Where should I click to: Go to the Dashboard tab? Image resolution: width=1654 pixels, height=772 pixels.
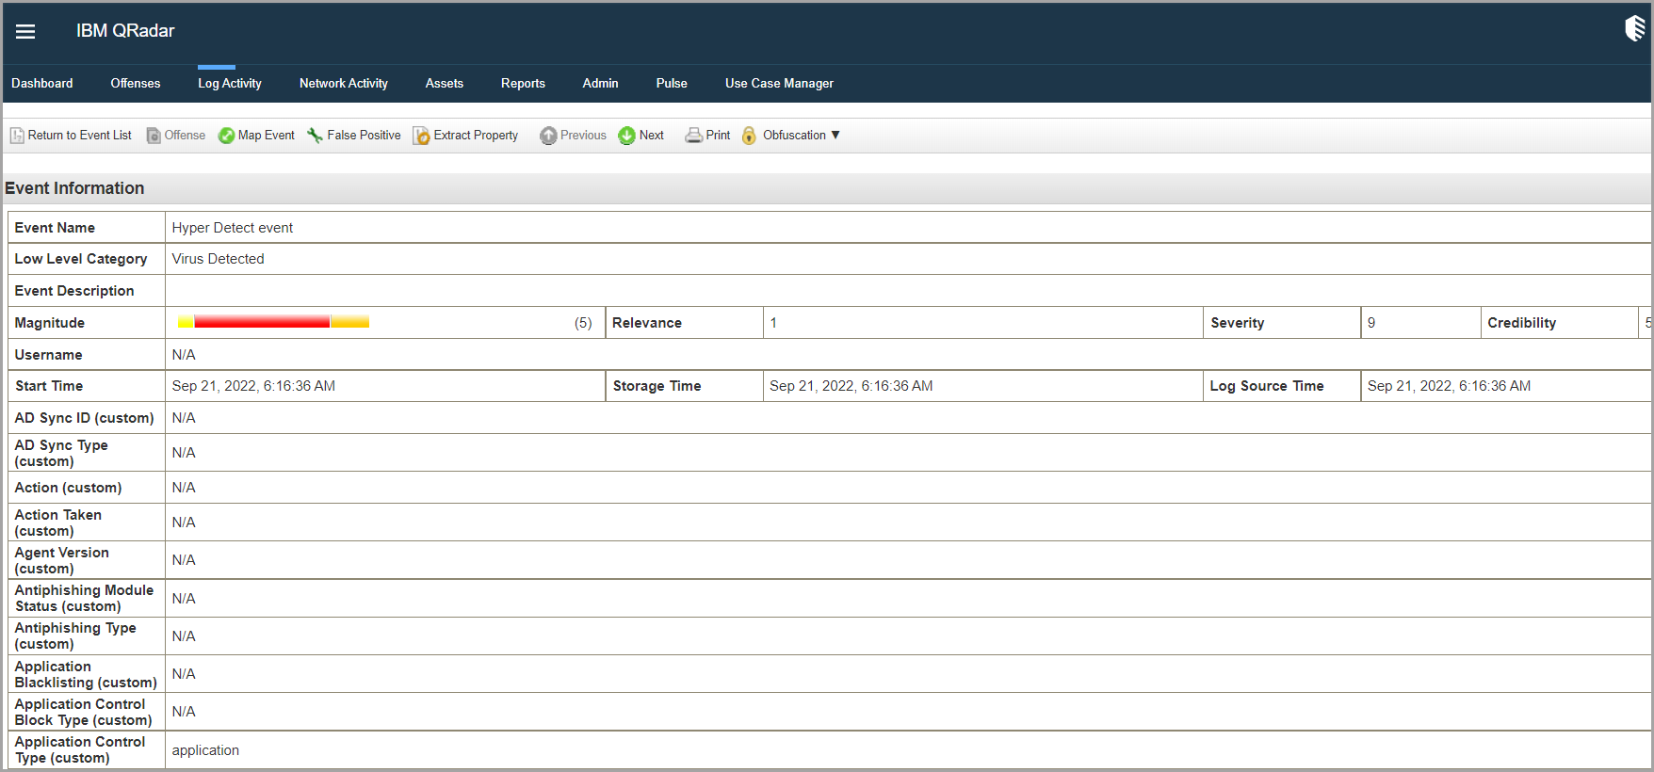pos(41,83)
